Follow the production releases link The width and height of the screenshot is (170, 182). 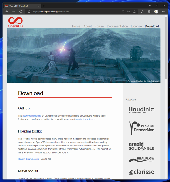(x=86, y=119)
